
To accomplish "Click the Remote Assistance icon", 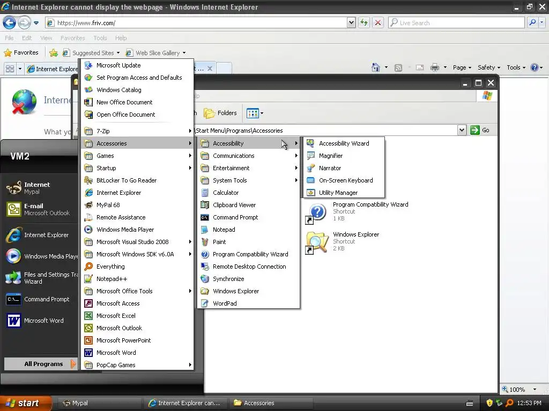I will 88,217.
